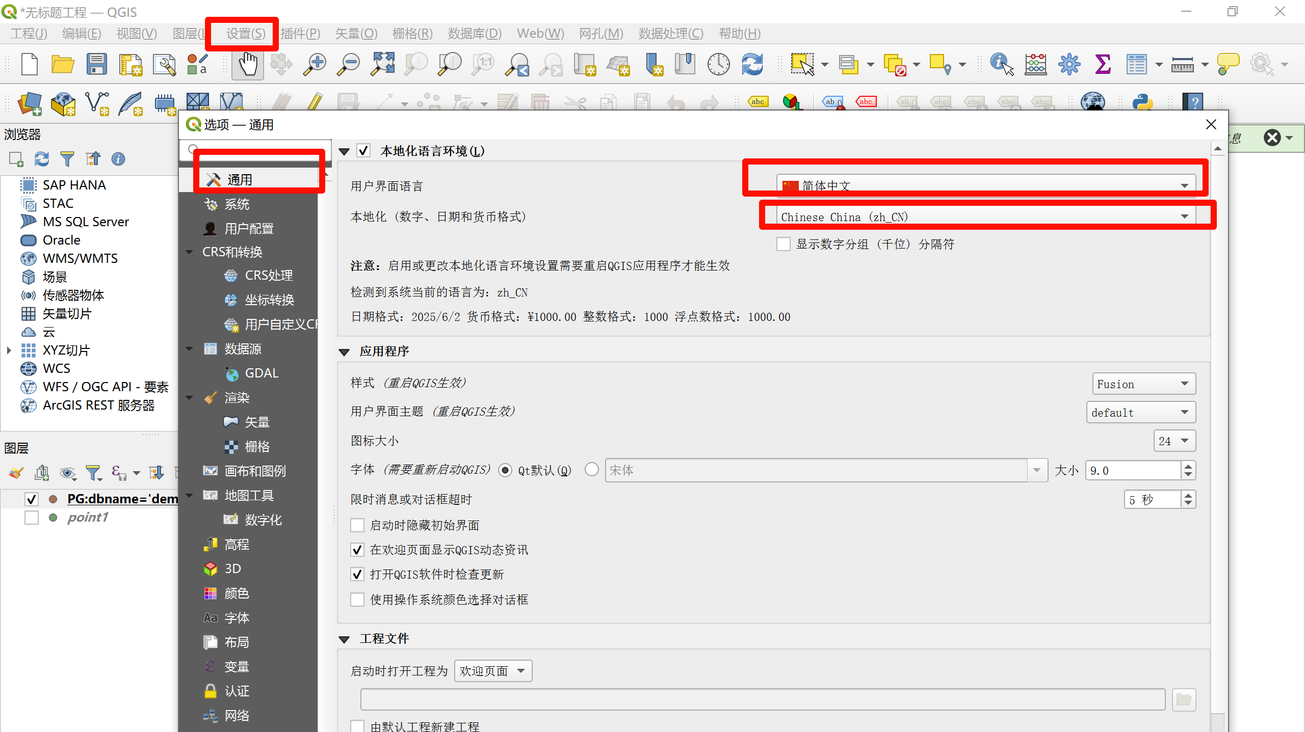Collapse the 应用程序 section triangle
Viewport: 1305px width, 732px height.
pyautogui.click(x=345, y=351)
